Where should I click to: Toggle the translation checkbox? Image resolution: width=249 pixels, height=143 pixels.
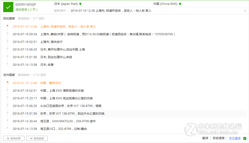(245, 138)
